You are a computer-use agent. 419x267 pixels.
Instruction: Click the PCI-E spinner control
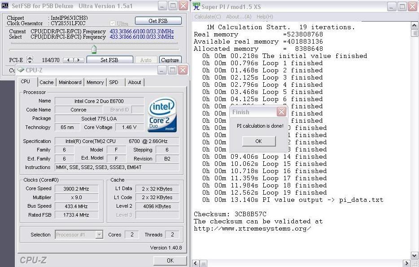click(x=30, y=60)
